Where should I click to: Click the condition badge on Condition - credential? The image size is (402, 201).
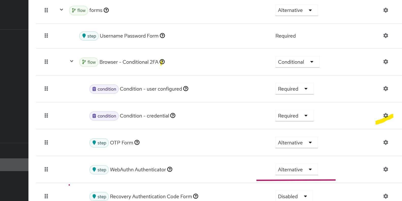tap(104, 116)
